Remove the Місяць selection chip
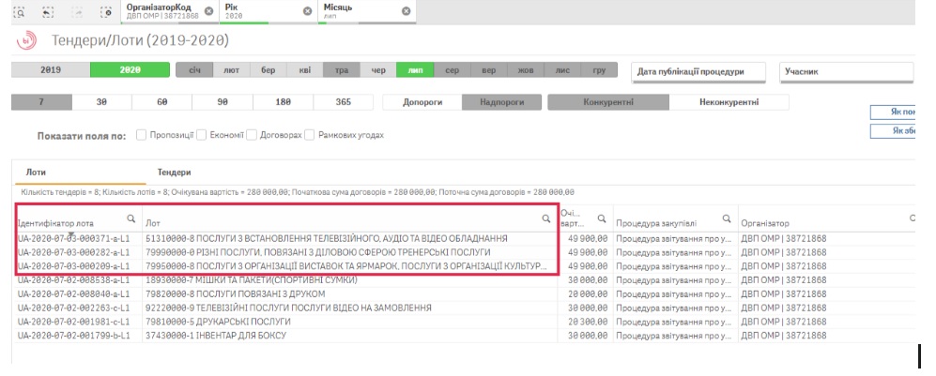This screenshot has width=936, height=376. click(x=406, y=11)
